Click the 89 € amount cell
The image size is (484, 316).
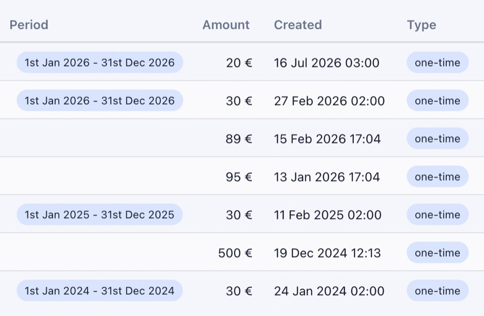[239, 139]
